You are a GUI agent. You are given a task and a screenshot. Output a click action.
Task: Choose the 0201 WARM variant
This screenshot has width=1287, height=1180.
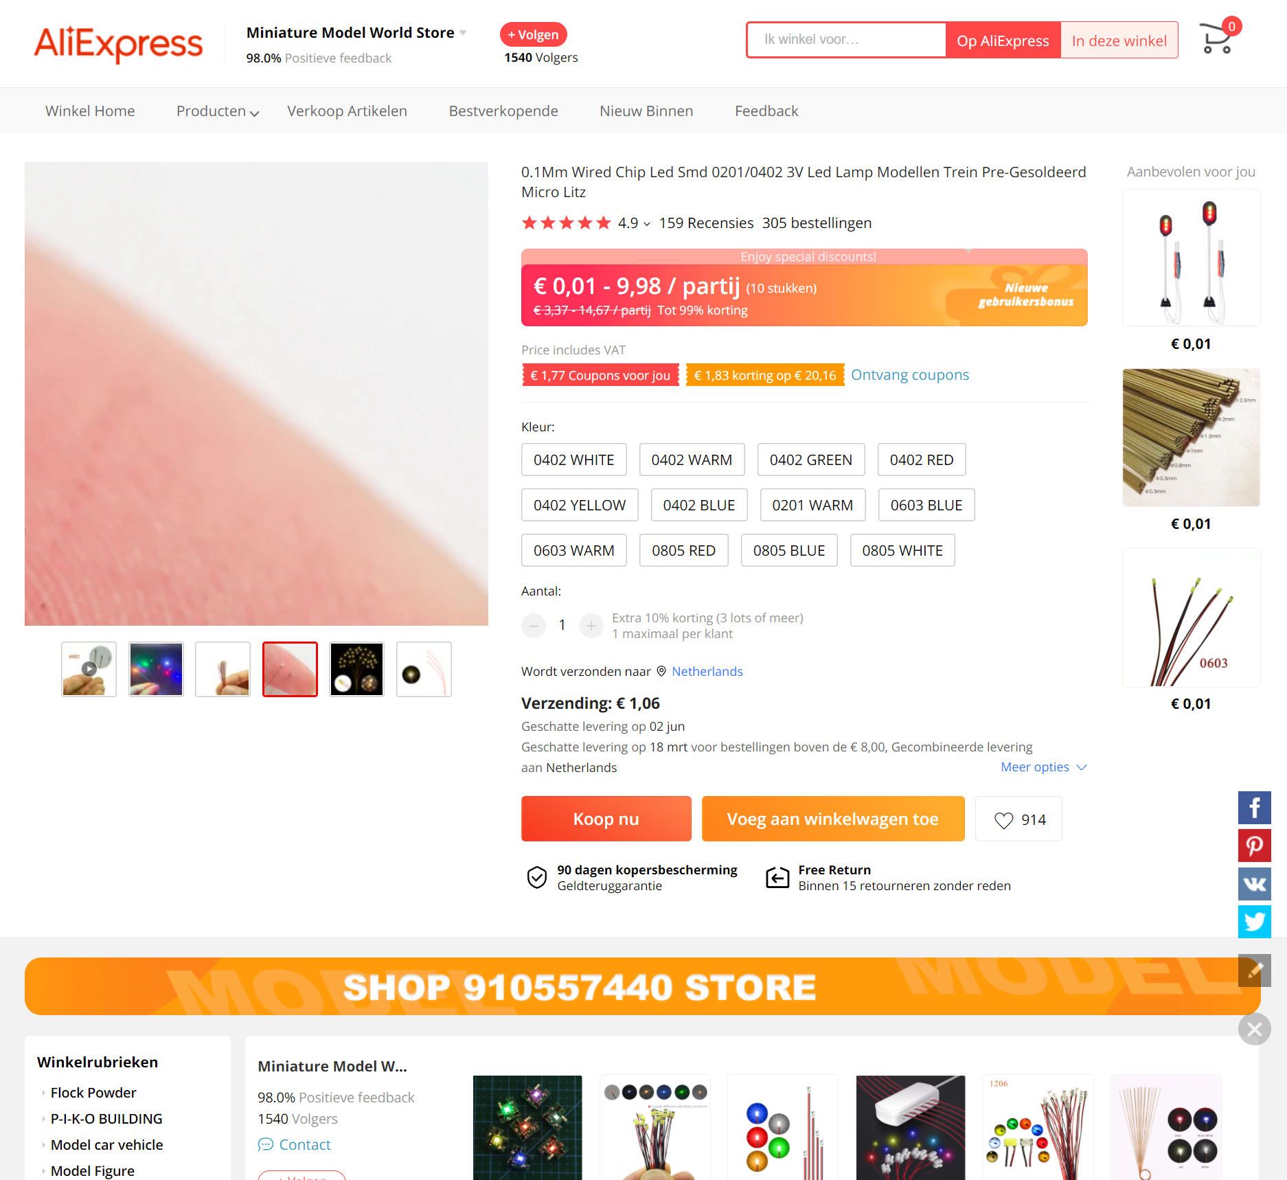click(x=812, y=505)
